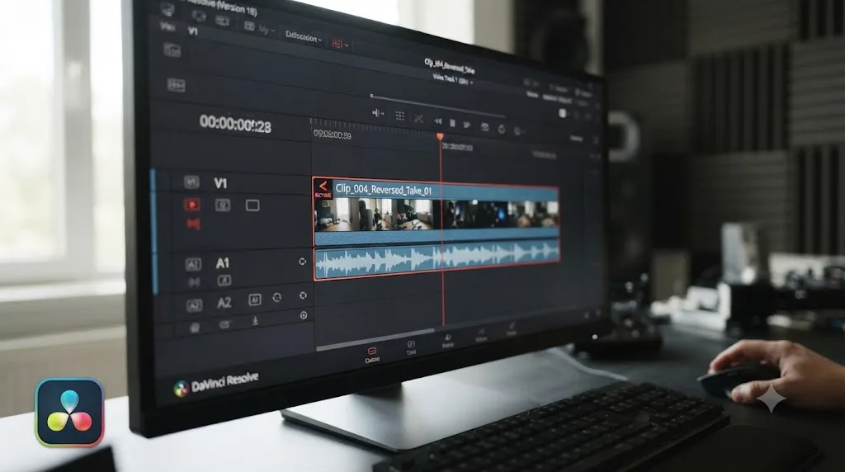The image size is (845, 472).
Task: Click the first ruler timecode label at timeline start
Action: tap(333, 135)
